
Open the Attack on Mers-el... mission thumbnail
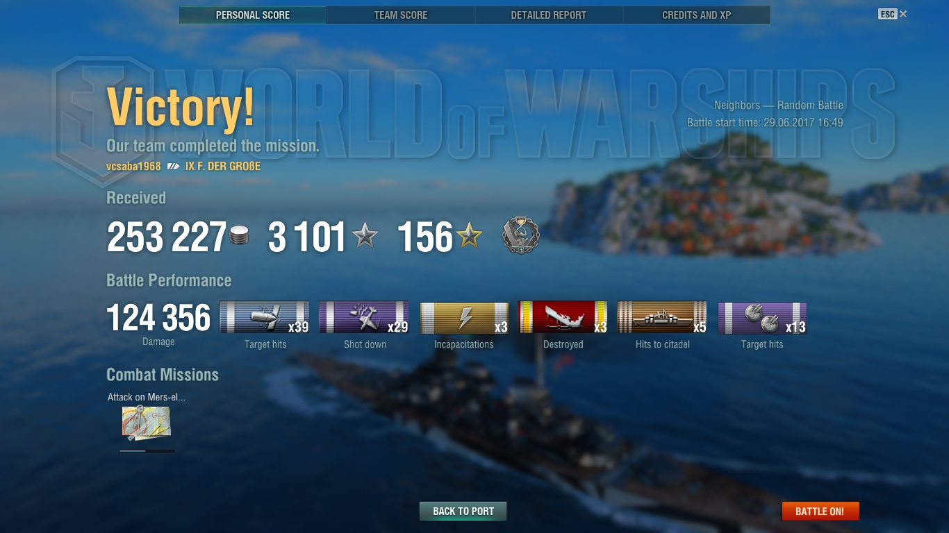146,423
